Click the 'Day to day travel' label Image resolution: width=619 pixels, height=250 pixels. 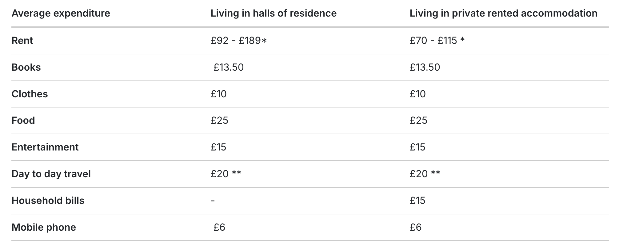pos(51,174)
